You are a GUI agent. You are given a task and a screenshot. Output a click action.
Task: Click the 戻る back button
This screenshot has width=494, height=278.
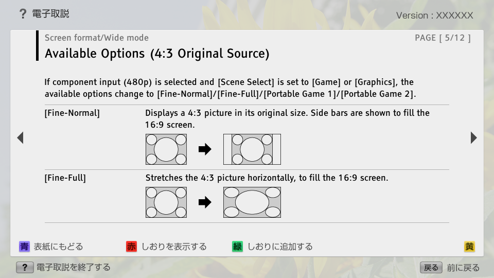click(x=431, y=267)
